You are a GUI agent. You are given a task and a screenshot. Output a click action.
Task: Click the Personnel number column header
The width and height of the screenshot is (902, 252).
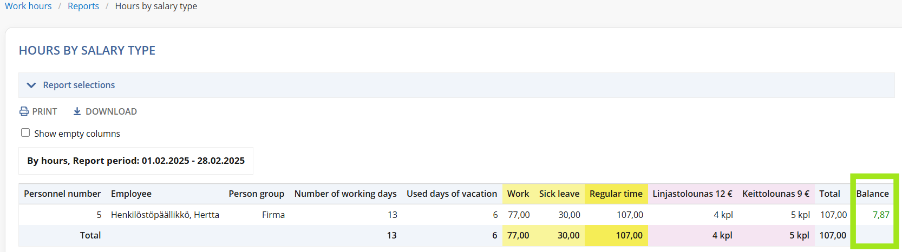62,194
